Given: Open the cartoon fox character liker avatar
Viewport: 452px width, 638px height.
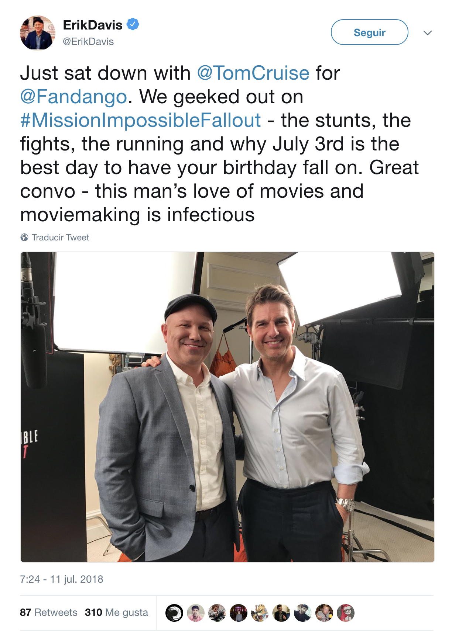Looking at the screenshot, I should [260, 613].
